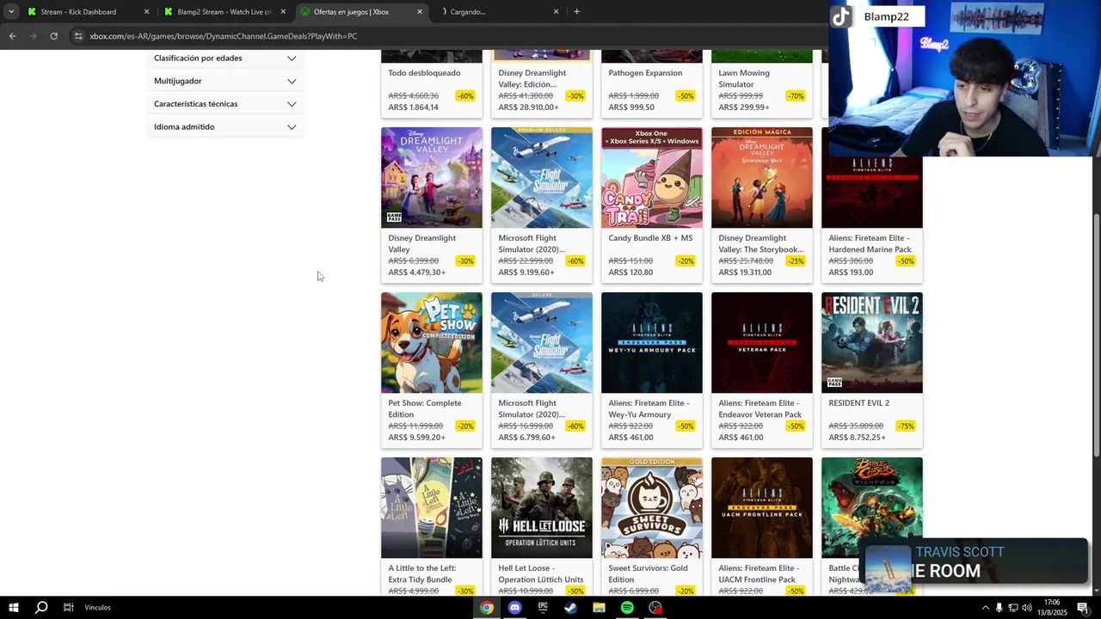1101x619 pixels.
Task: Reload the Xbox deals page
Action: [x=53, y=36]
